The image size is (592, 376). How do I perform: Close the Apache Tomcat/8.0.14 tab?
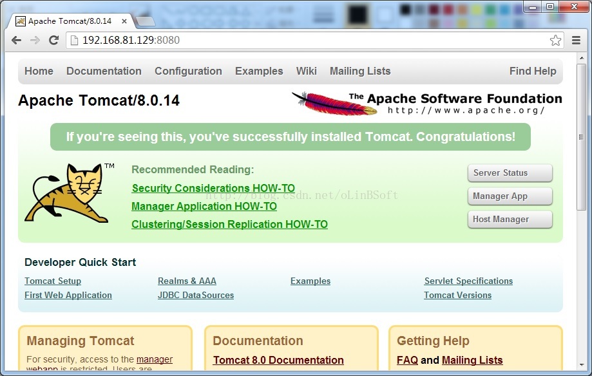tap(124, 21)
